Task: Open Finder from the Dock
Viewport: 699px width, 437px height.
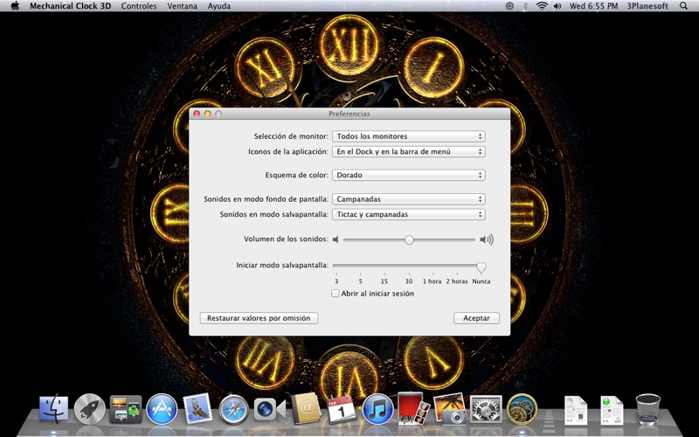Action: [x=54, y=408]
